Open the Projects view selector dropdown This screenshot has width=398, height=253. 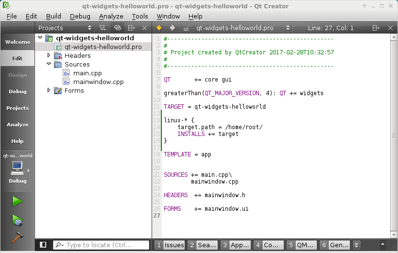[x=65, y=28]
